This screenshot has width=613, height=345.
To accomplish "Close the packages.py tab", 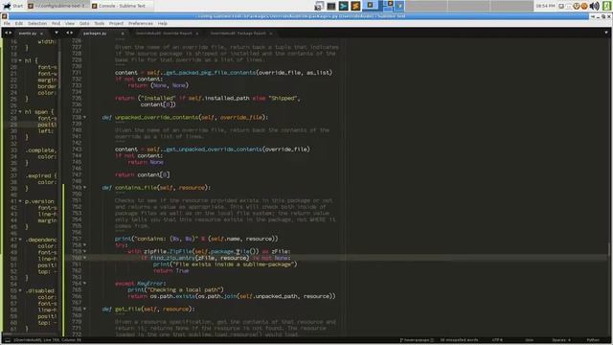I will coord(123,34).
